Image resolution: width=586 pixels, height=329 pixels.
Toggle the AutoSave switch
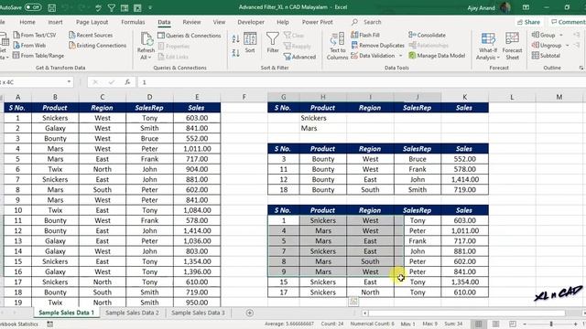(x=33, y=7)
